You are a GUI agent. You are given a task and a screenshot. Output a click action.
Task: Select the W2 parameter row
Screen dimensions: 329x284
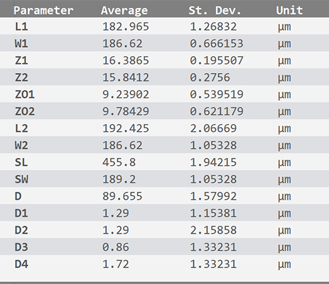tap(164, 145)
